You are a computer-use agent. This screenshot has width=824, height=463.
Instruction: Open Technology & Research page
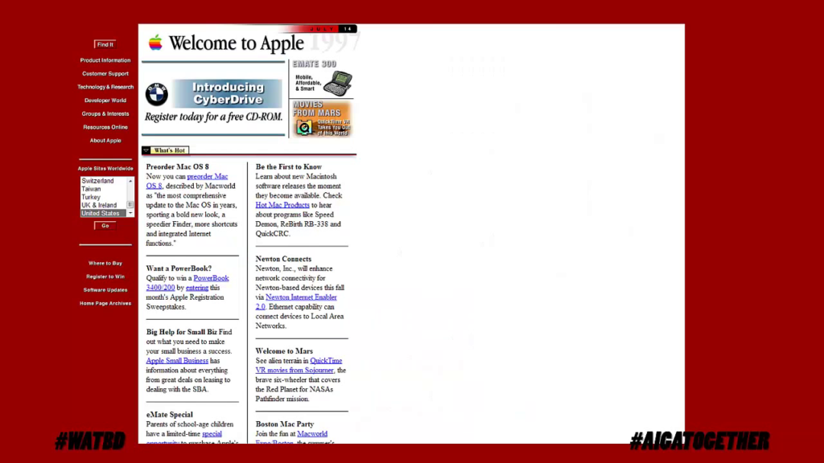pos(105,87)
